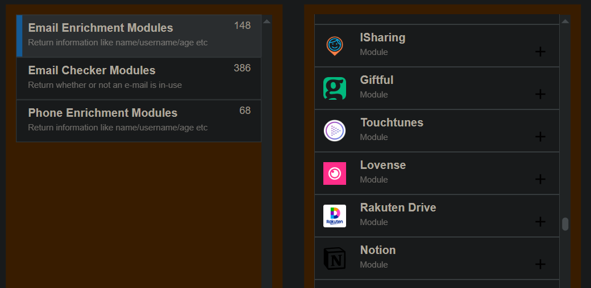591x288 pixels.
Task: Click the Giftful module name
Action: pyautogui.click(x=377, y=80)
